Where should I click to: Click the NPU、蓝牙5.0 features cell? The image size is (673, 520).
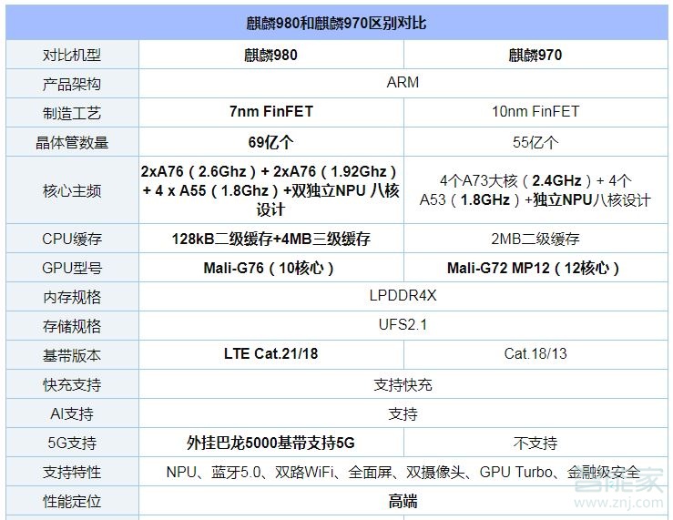click(403, 472)
